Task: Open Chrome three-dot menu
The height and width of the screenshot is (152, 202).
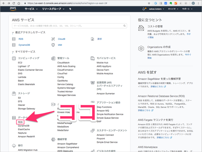Action: [198, 3]
